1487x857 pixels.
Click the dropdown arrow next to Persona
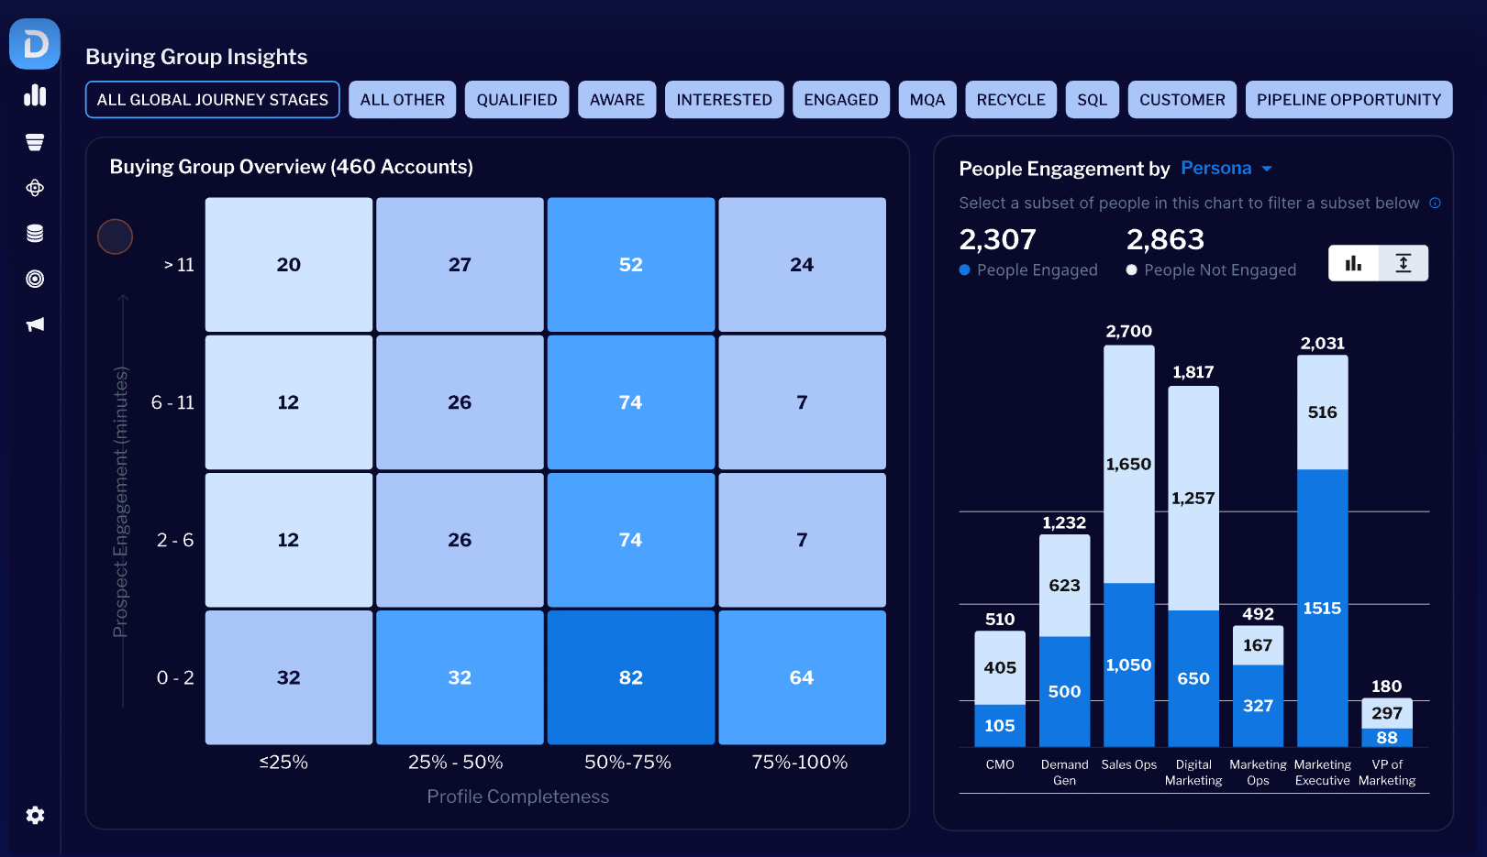[x=1267, y=169]
